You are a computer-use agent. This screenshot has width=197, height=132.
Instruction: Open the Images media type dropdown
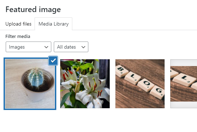28,47
